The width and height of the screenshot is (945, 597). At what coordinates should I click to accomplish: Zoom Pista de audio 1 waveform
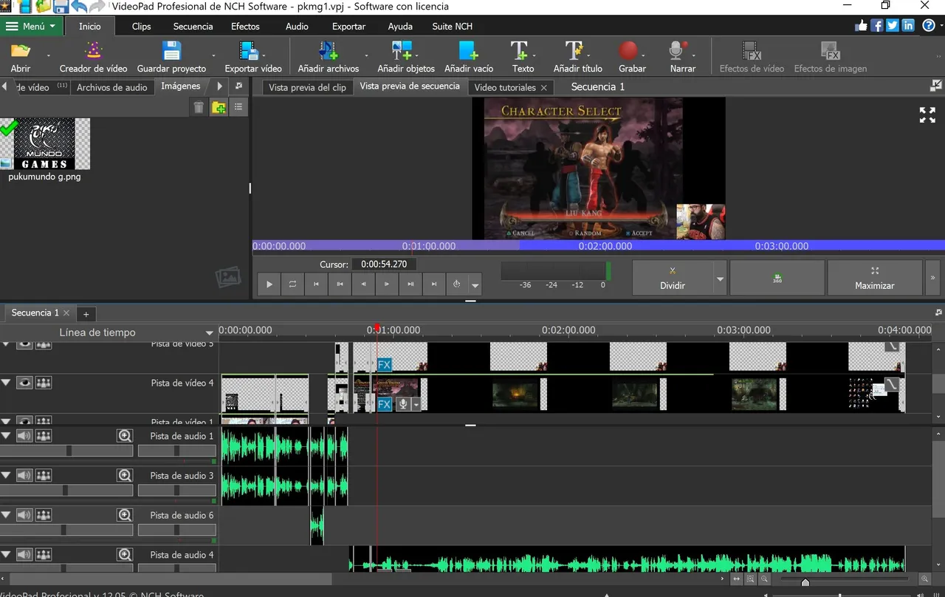tap(125, 436)
